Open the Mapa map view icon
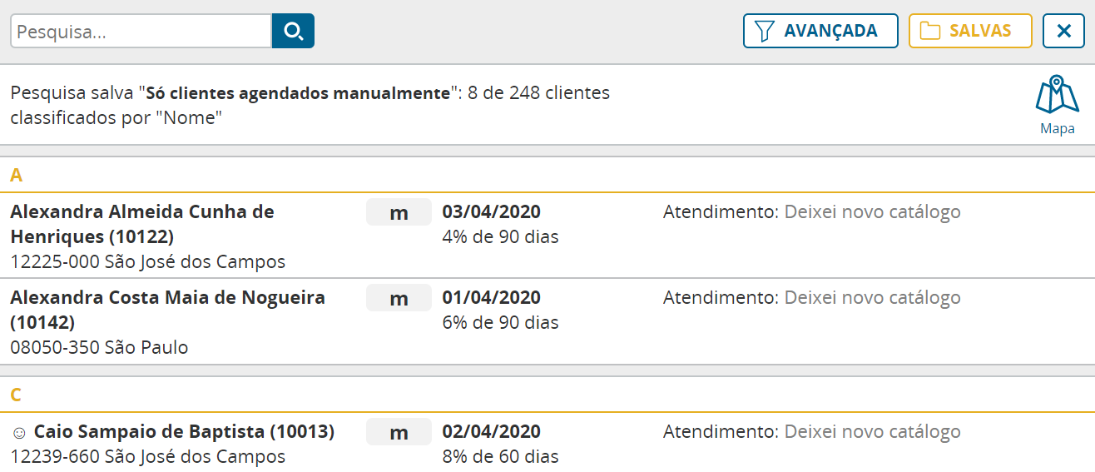 [x=1057, y=106]
